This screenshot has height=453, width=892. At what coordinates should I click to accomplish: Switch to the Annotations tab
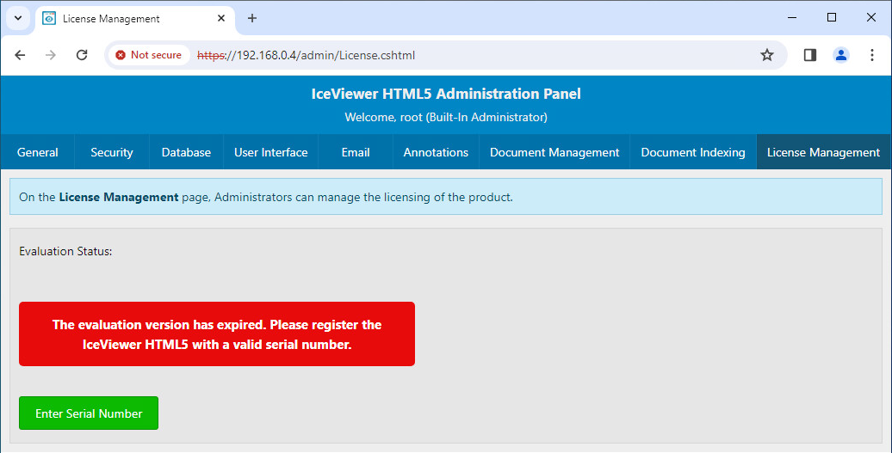click(436, 152)
